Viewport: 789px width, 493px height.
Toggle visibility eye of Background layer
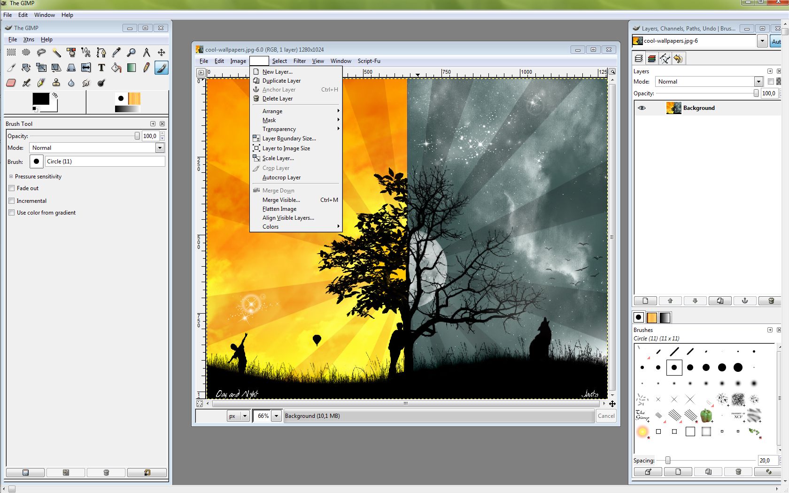pyautogui.click(x=642, y=108)
